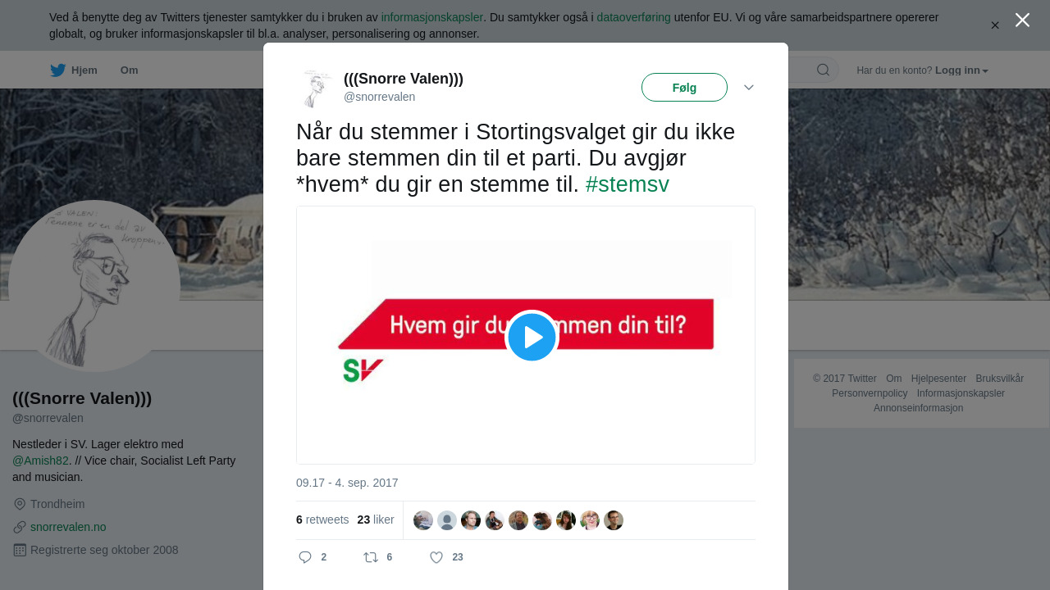
Task: Open the #stemsv hashtag link
Action: tap(628, 184)
